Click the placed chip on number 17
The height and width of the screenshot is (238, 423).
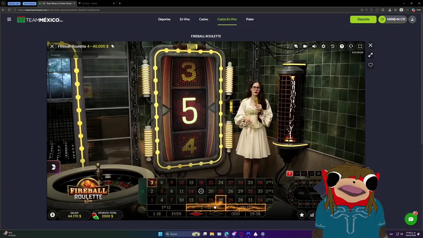pyautogui.click(x=201, y=191)
